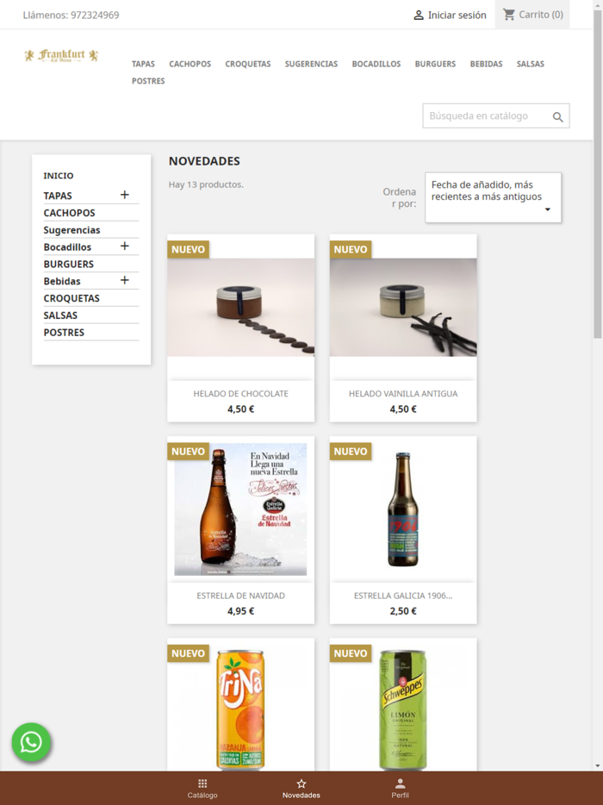The height and width of the screenshot is (805, 603).
Task: Expand the Bocadillos sidebar category
Action: tap(124, 246)
